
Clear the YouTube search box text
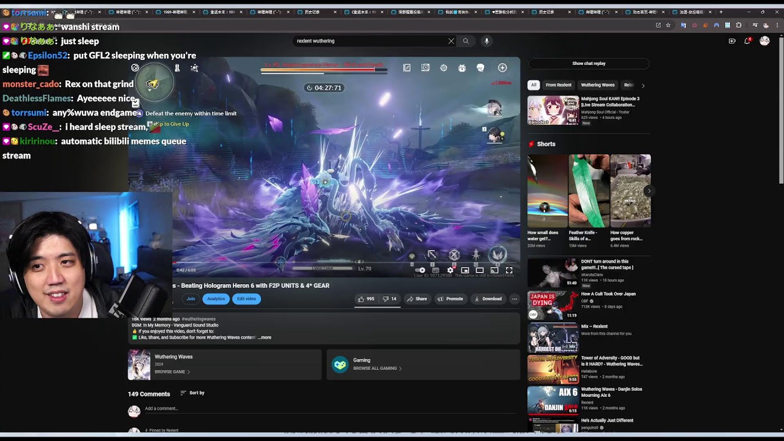tap(451, 41)
